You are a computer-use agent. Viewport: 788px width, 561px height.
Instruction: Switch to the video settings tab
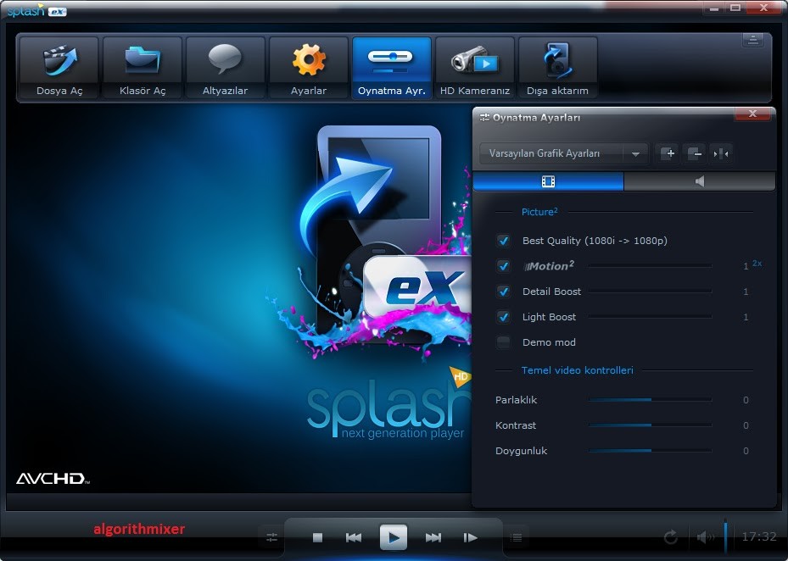tap(548, 181)
